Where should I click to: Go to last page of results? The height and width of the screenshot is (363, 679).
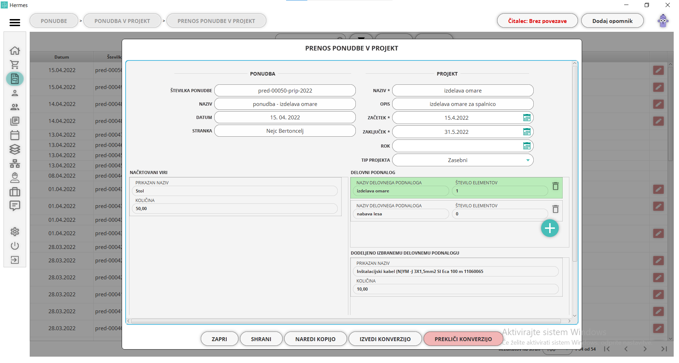pyautogui.click(x=664, y=349)
